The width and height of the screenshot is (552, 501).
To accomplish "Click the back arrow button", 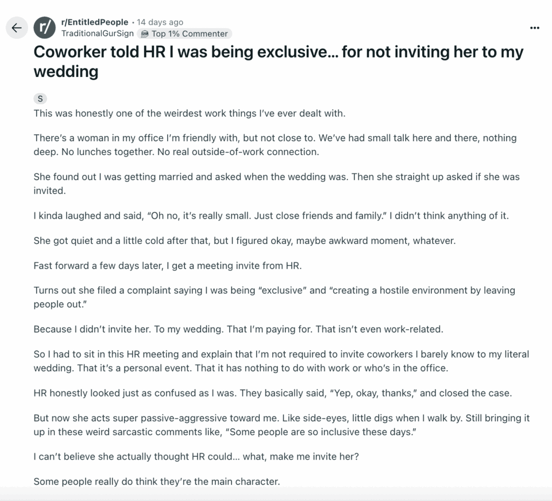I will tap(17, 28).
